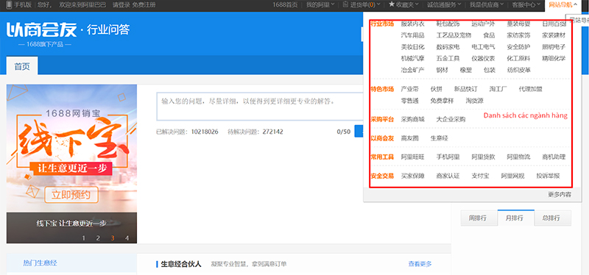589x275 pixels.
Task: Open the 五金工具 category
Action: pyautogui.click(x=448, y=59)
